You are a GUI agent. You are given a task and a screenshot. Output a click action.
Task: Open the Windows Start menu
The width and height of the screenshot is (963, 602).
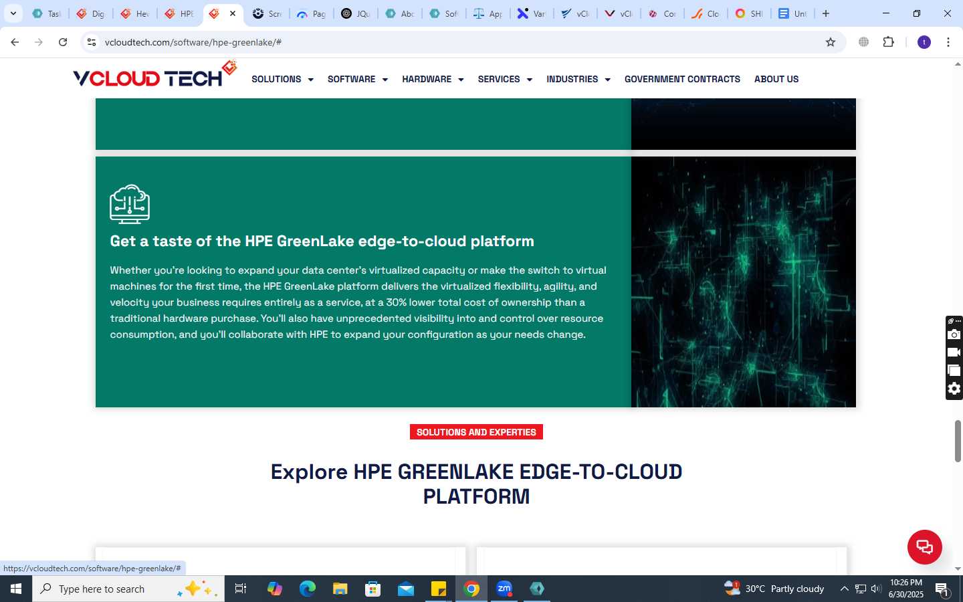(16, 589)
